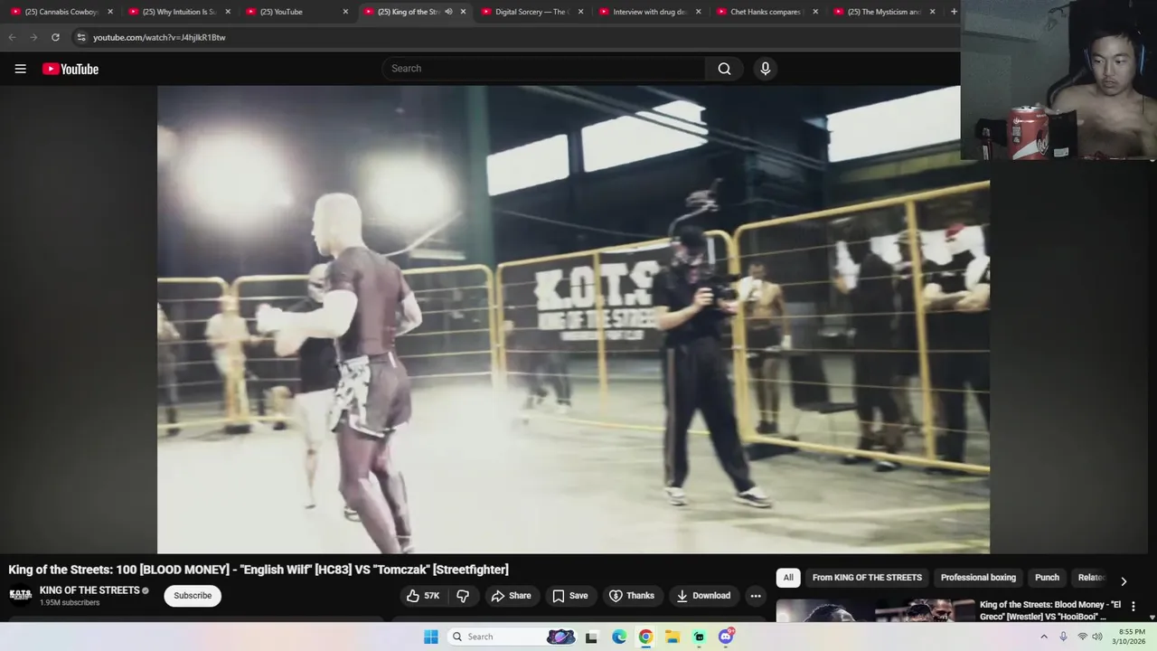Close the Cannabis Cowboys tab
This screenshot has width=1157, height=651.
pos(110,12)
